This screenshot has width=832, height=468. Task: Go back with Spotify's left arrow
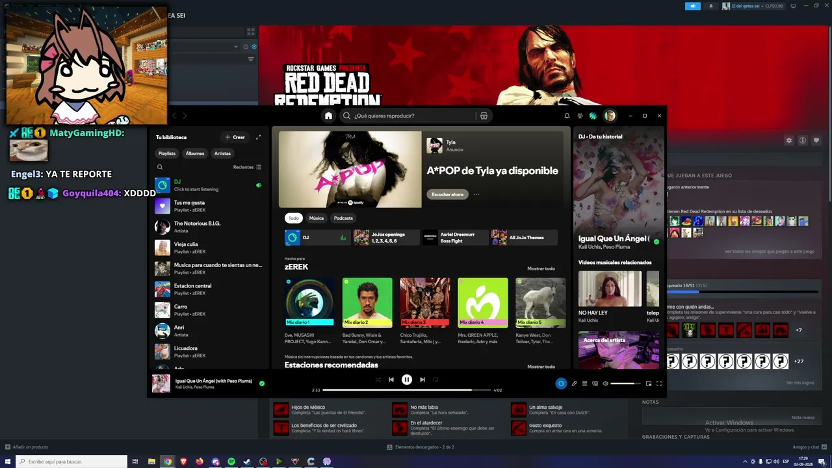(x=174, y=116)
